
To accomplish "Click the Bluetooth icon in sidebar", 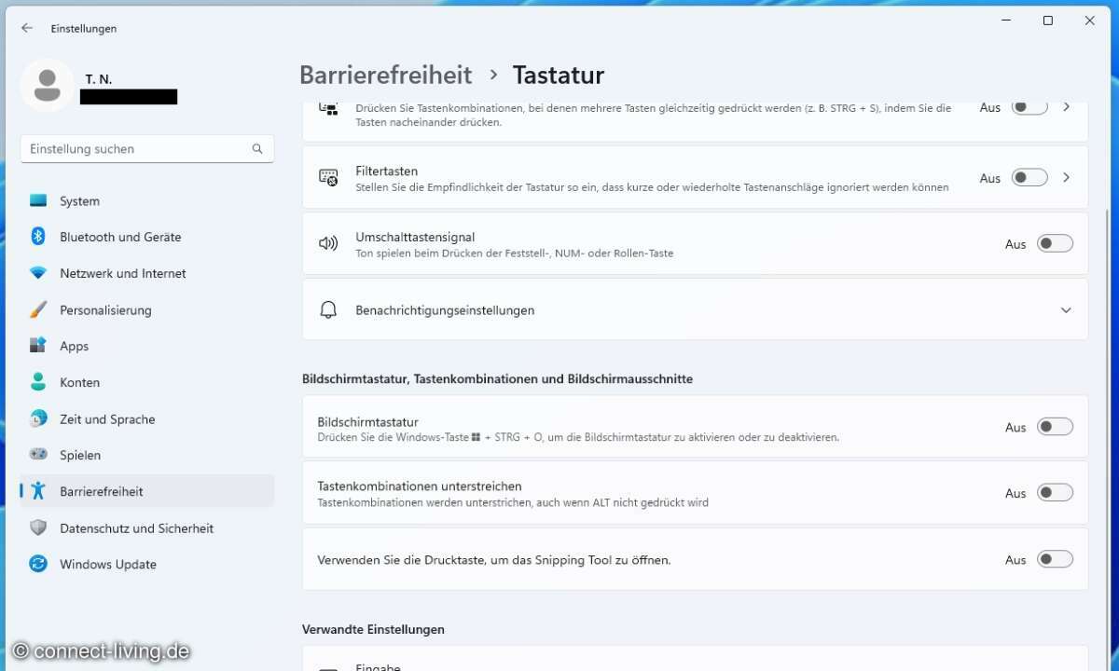I will [38, 237].
